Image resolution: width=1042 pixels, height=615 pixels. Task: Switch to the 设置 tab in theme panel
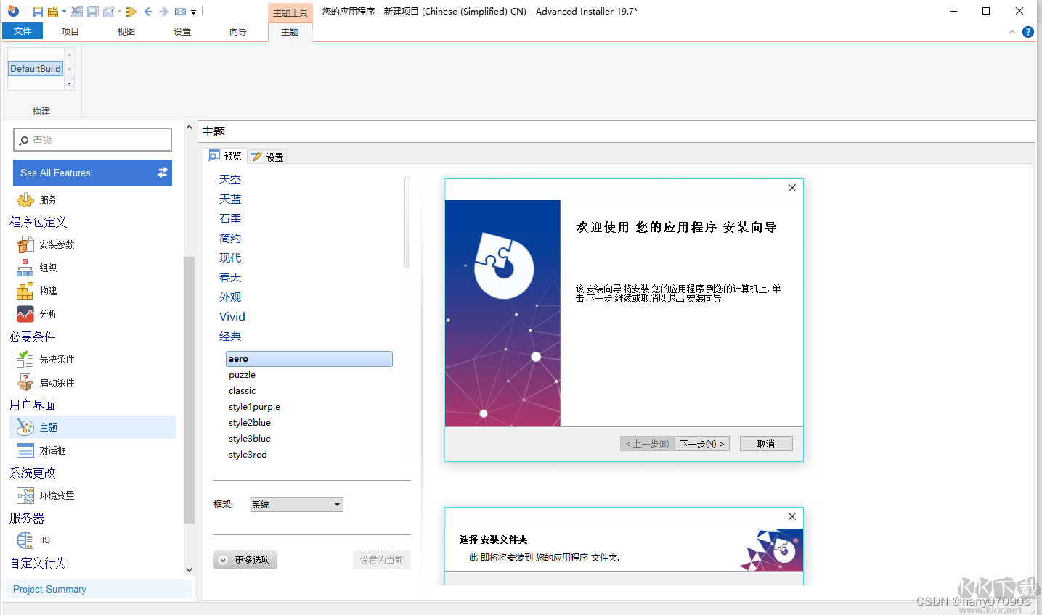[x=266, y=155]
